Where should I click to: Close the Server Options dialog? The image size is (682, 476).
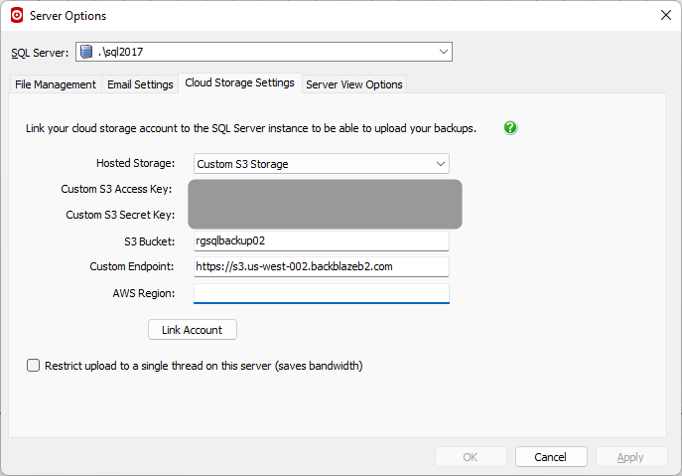664,16
